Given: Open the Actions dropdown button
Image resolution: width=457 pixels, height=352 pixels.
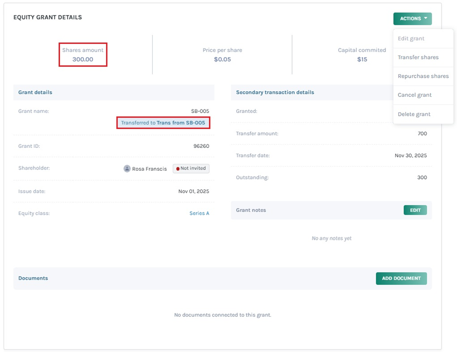Looking at the screenshot, I should (412, 18).
